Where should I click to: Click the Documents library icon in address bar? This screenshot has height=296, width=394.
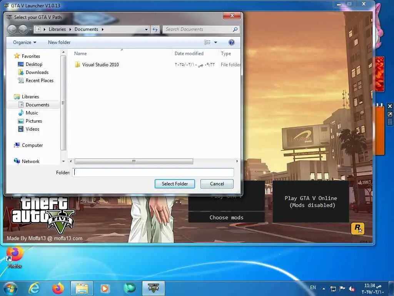pos(38,29)
